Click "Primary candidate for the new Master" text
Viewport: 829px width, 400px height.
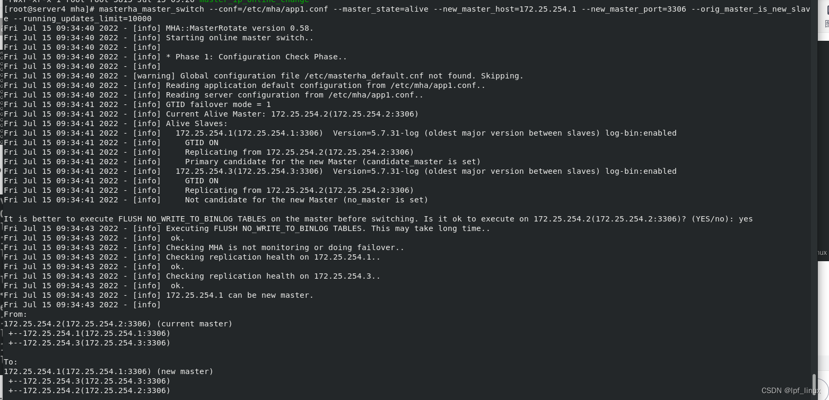click(x=333, y=162)
